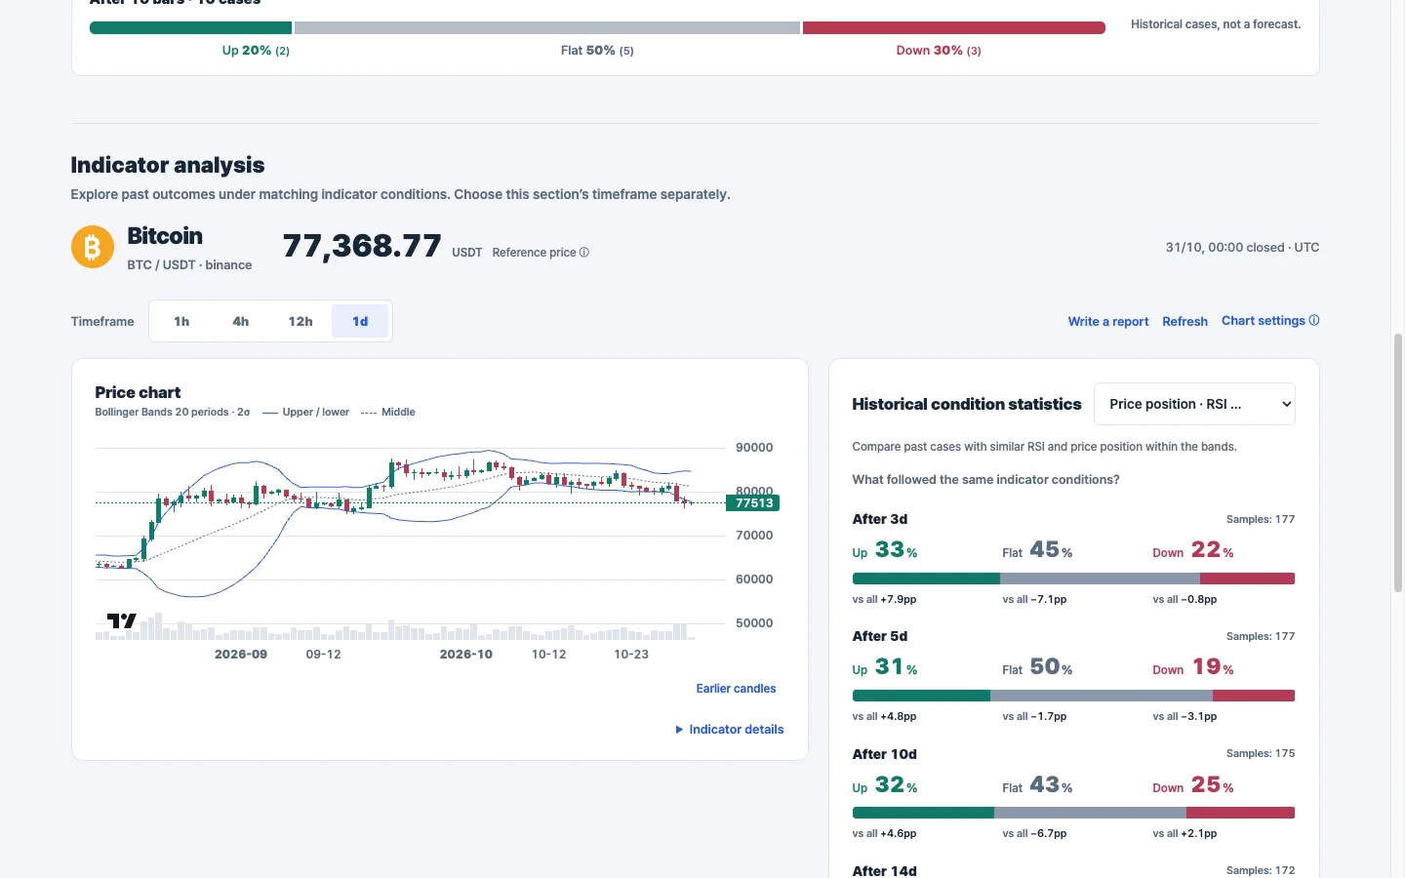Click the Up 20% green bar segment

pos(190,28)
